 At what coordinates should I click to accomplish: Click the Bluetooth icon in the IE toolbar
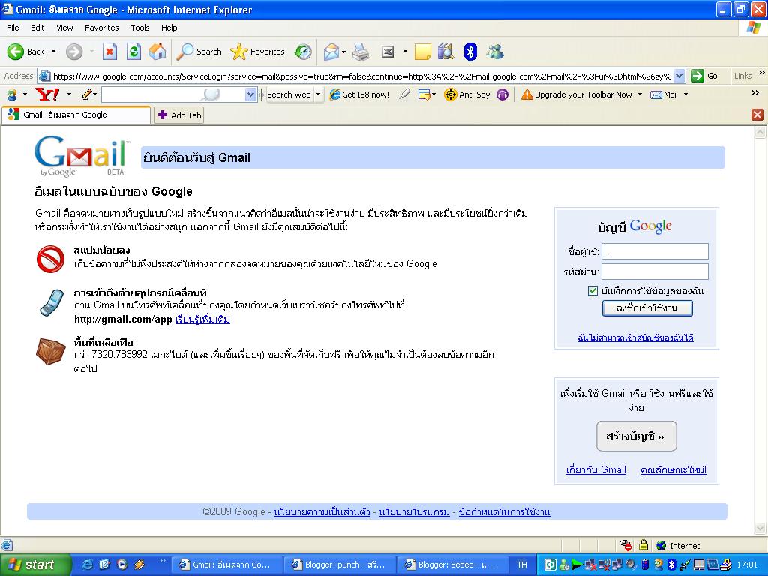click(x=470, y=52)
